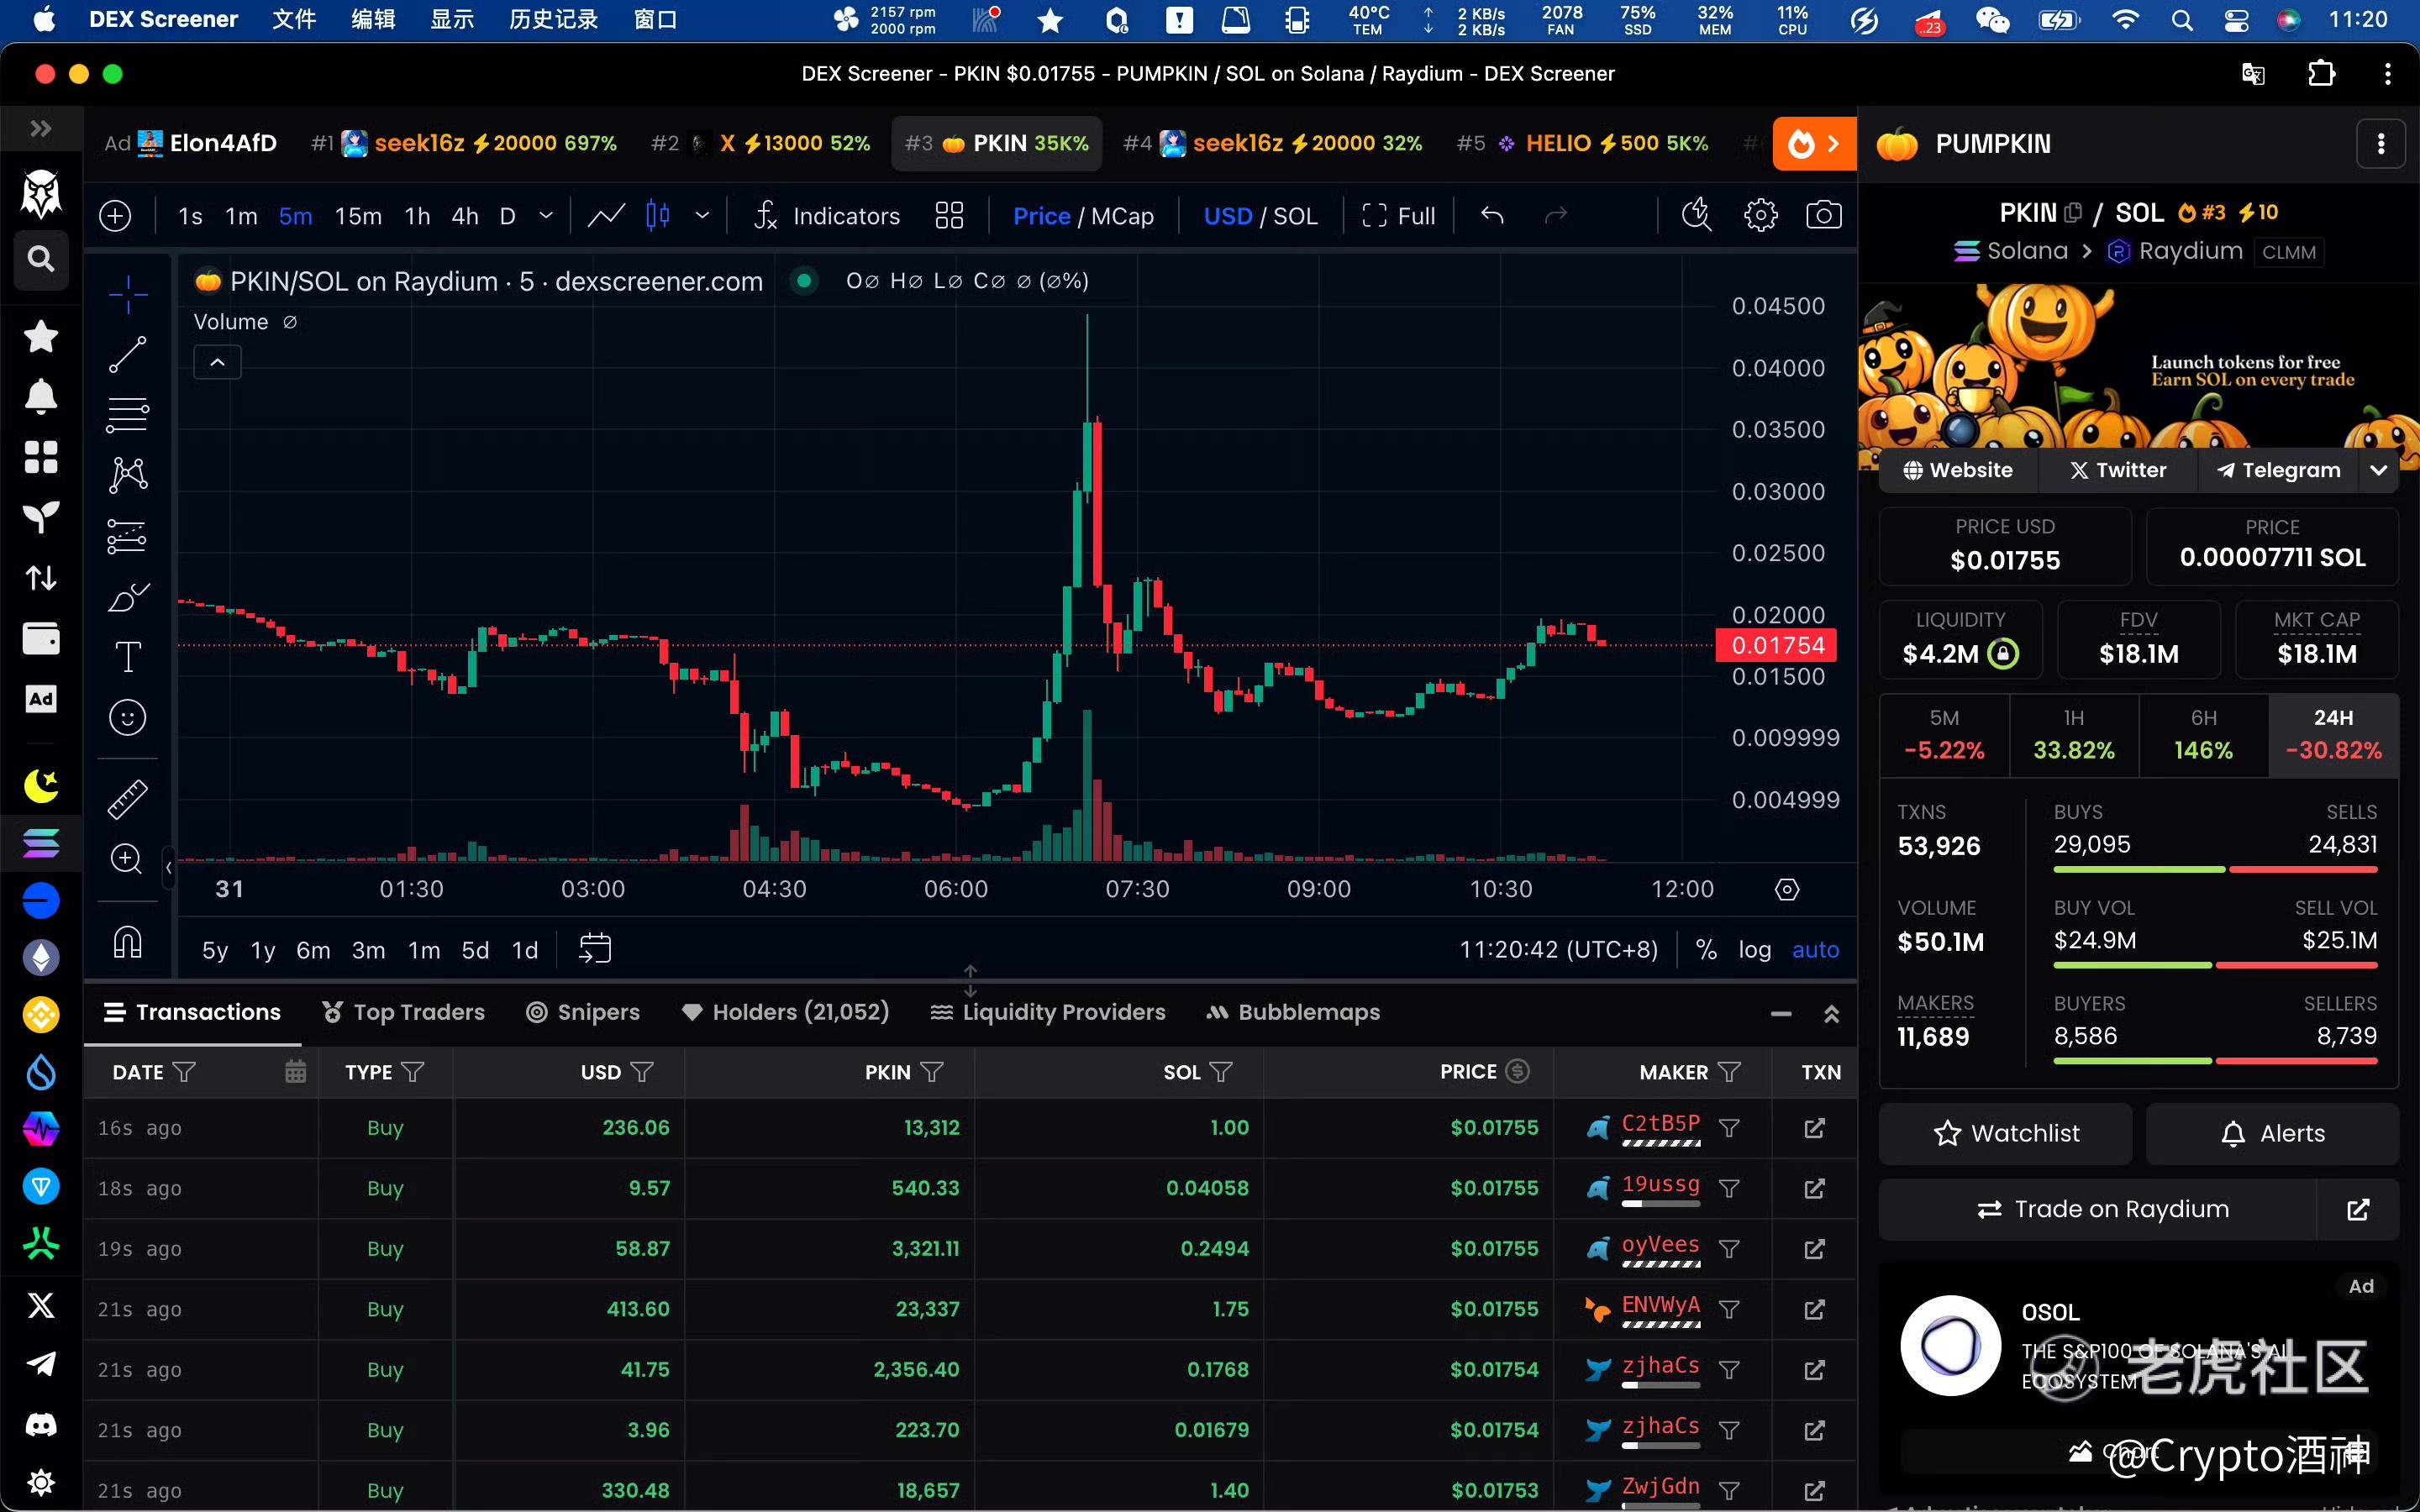Select the ruler measure tool
Image resolution: width=2420 pixels, height=1512 pixels.
pos(127,798)
